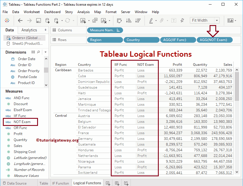The image size is (243, 186).
Task: Switch to the IF Functon sheet tab
Action: (61, 183)
